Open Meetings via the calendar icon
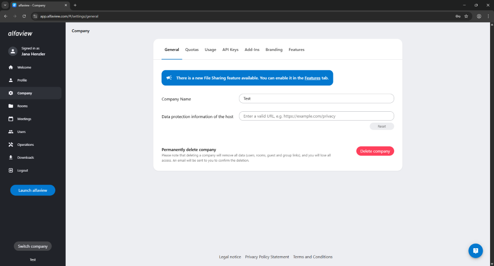494x266 pixels. [x=11, y=119]
